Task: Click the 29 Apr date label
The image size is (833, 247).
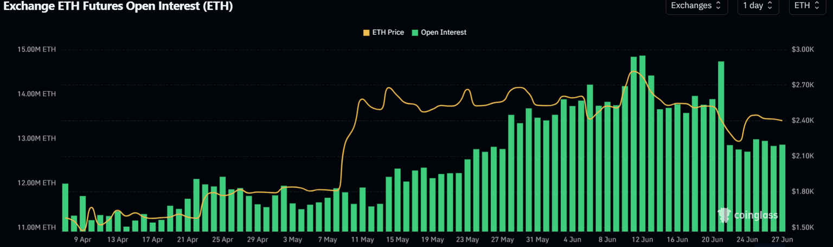Action: [258, 239]
